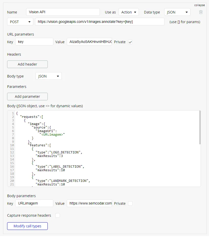The height and width of the screenshot is (237, 209).
Task: Change the POST method dropdown
Action: tap(20, 22)
